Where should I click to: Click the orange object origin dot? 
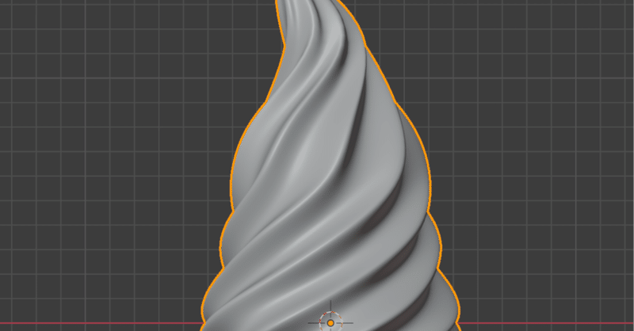pos(330,323)
